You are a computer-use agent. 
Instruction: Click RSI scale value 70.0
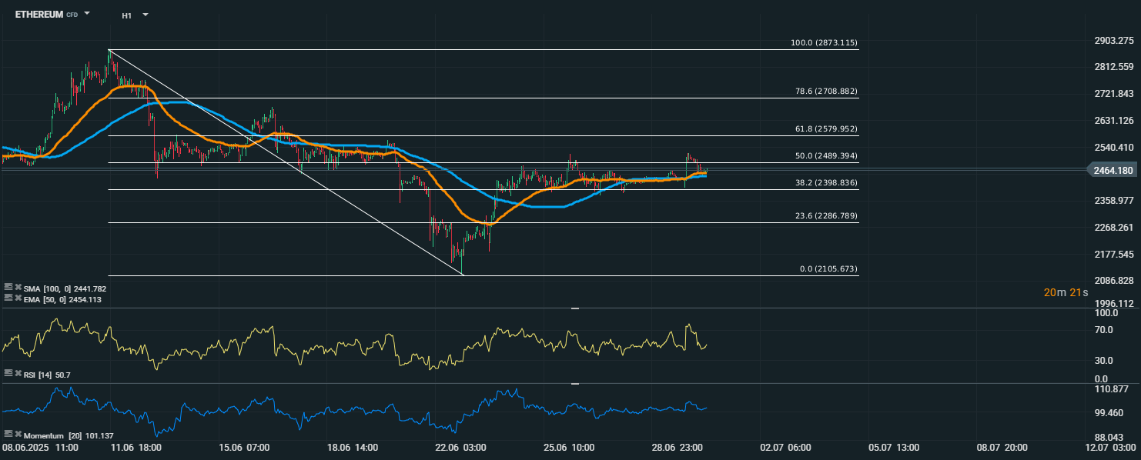coord(1104,330)
